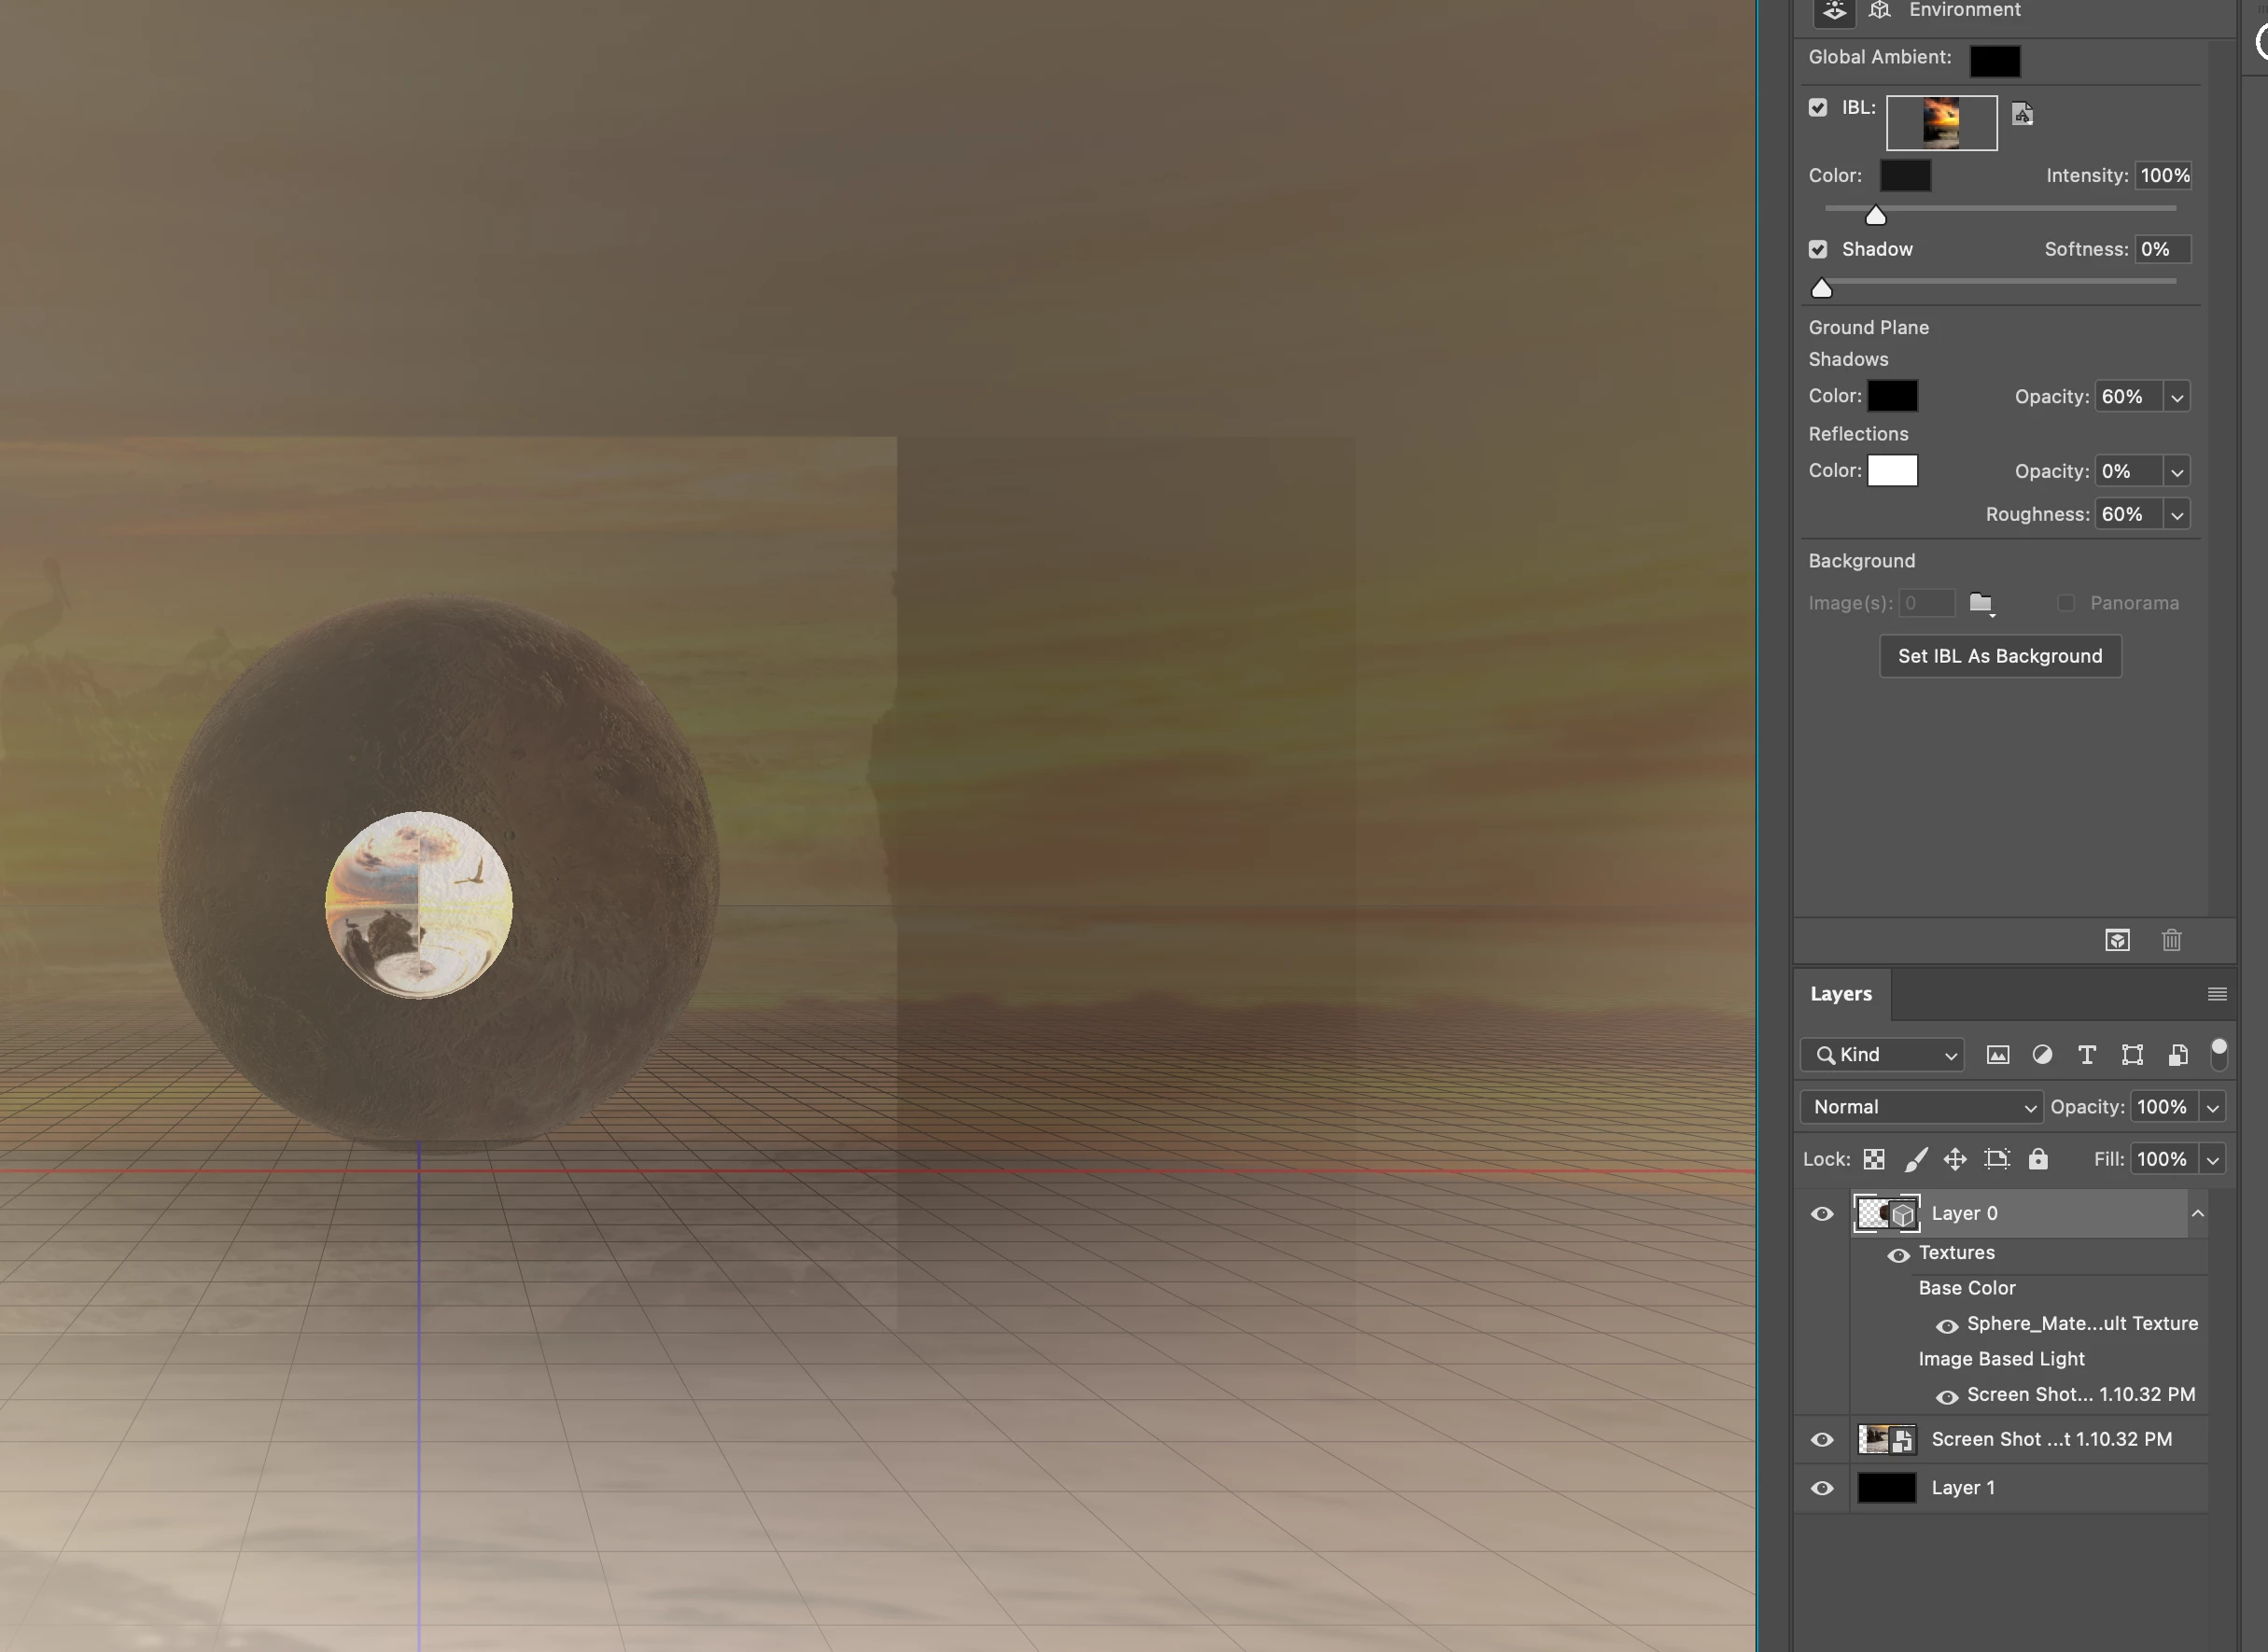Open the IBL texture menu icon
This screenshot has width=2268, height=1652.
click(x=2022, y=114)
